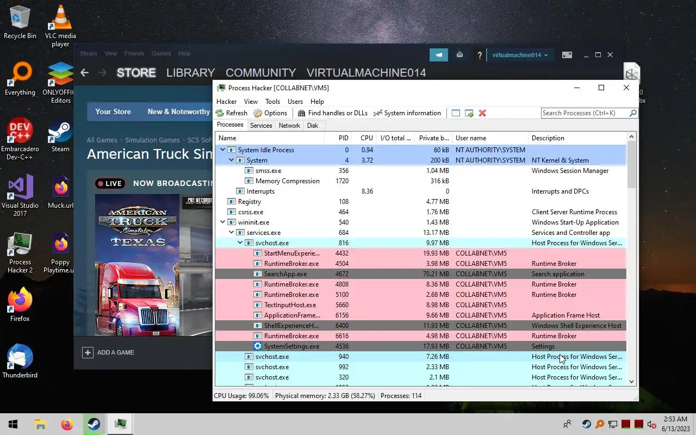Open Options from Process Hacker toolbar
Viewport: 696px width, 435px height.
(270, 113)
